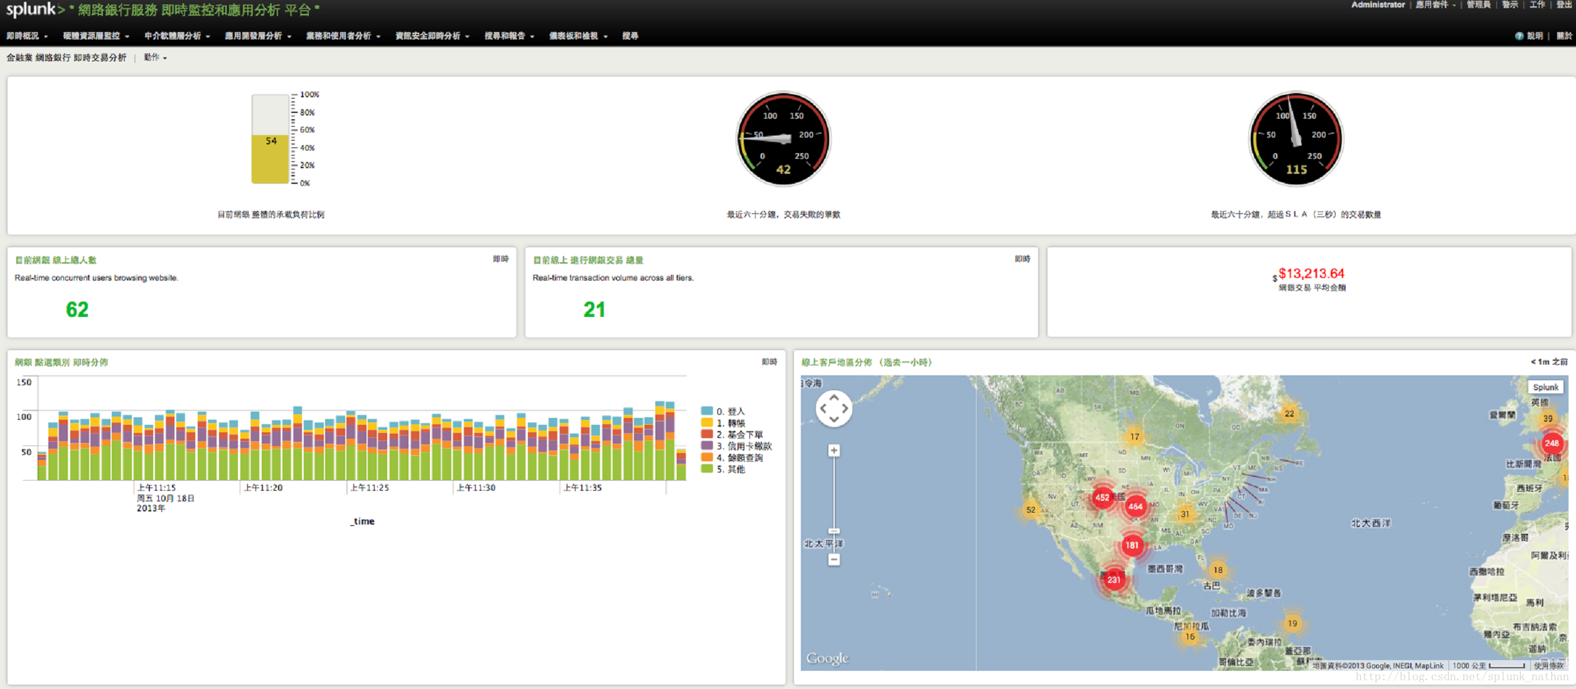Click the 5. 其他 legend label
The height and width of the screenshot is (689, 1576).
(x=731, y=469)
